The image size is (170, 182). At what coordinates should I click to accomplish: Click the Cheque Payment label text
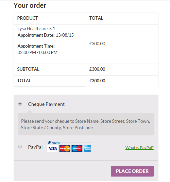[46, 104]
